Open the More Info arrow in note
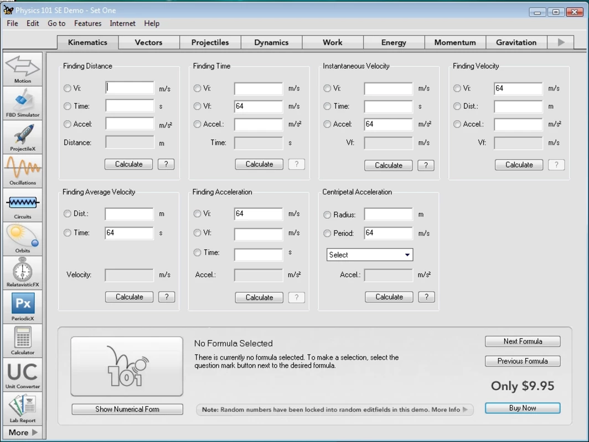 pos(466,409)
